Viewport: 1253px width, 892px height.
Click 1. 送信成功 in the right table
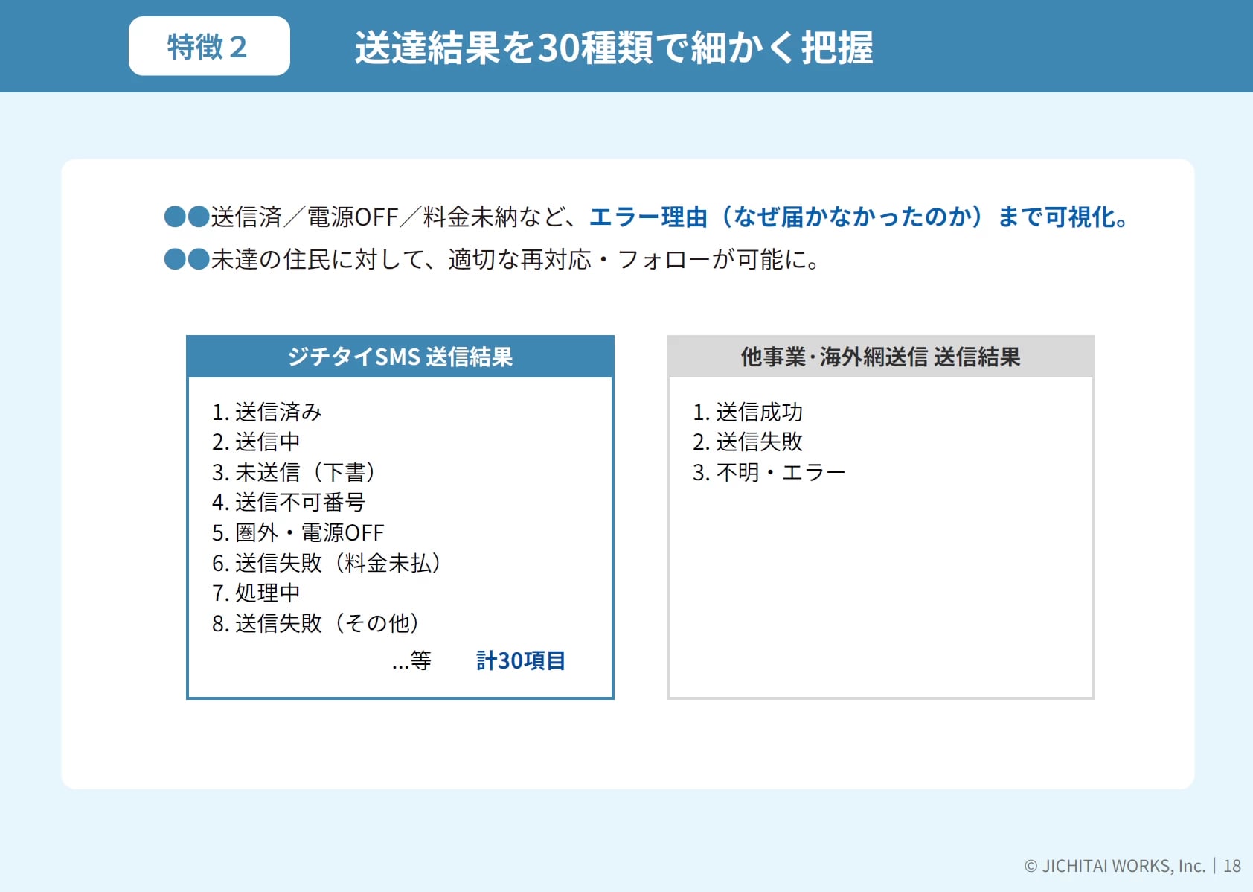748,412
